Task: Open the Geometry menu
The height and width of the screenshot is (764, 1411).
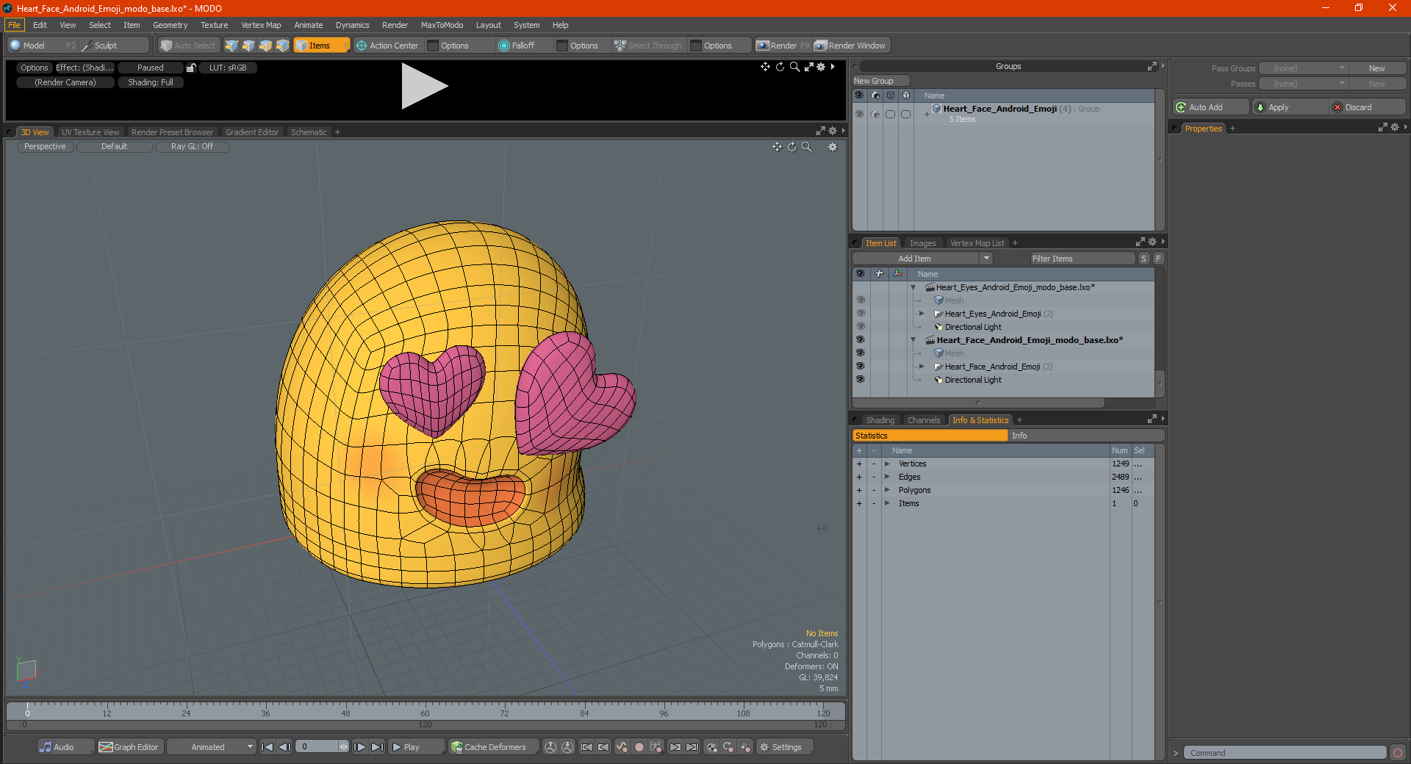Action: (170, 25)
